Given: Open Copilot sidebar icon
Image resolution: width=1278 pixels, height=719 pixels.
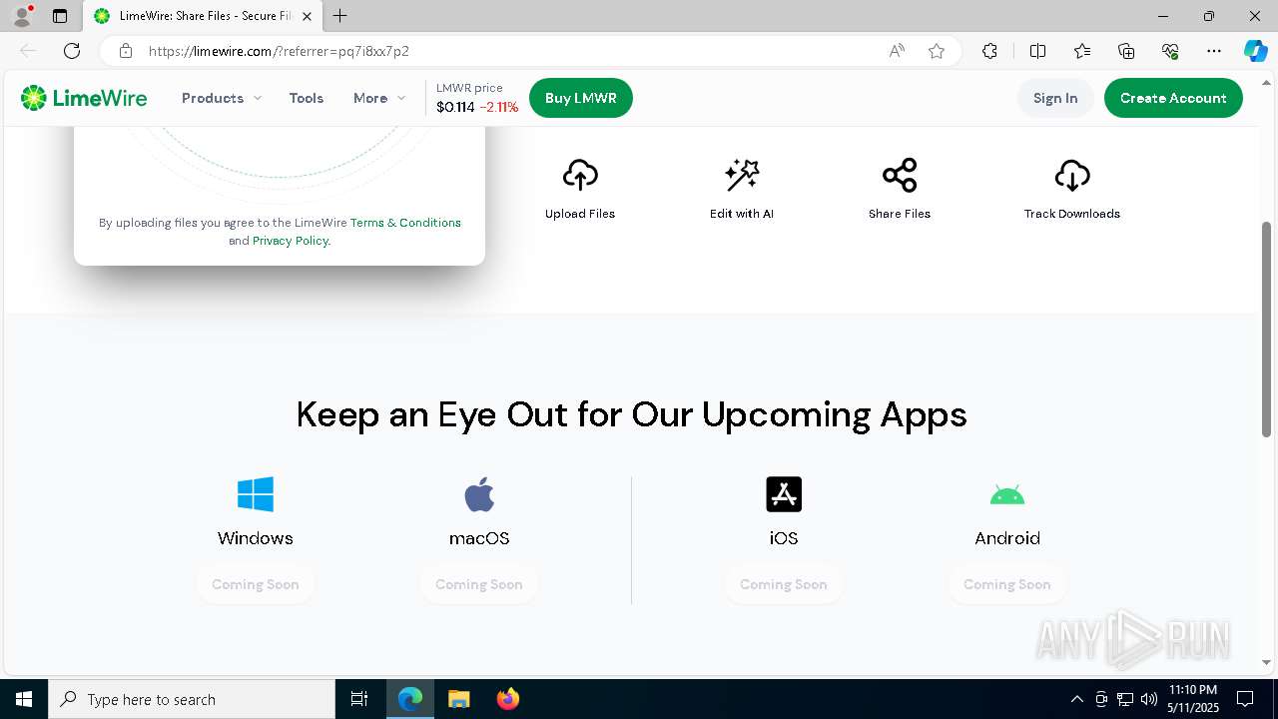Looking at the screenshot, I should 1255,51.
